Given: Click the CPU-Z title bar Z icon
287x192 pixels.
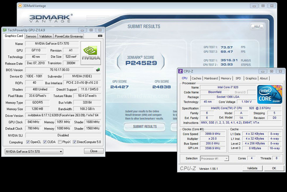Looking at the screenshot, I should 181,71.
